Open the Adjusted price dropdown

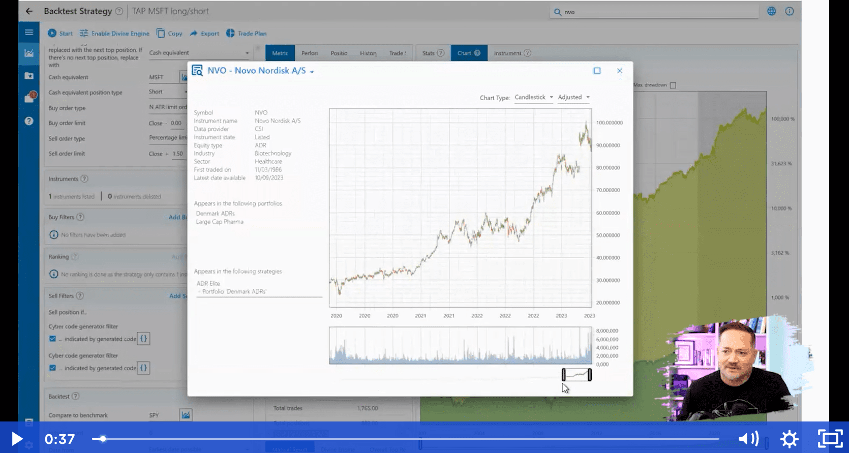point(573,97)
